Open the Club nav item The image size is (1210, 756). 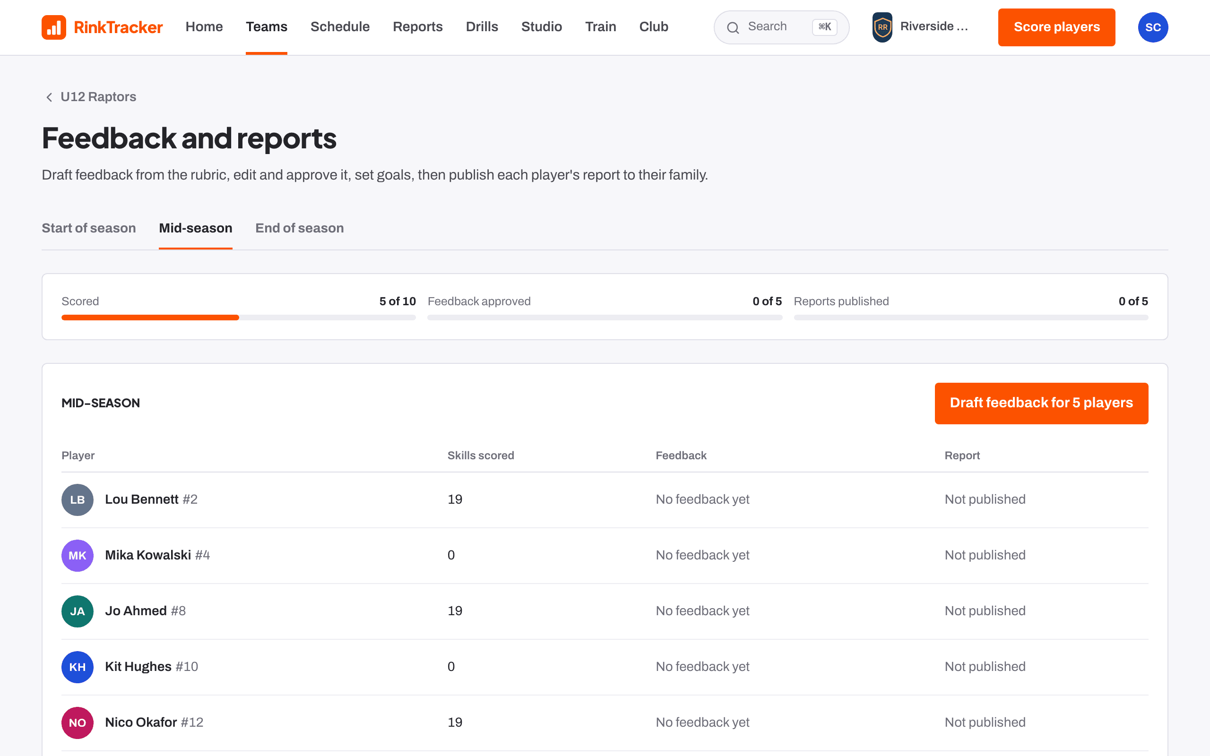click(654, 26)
